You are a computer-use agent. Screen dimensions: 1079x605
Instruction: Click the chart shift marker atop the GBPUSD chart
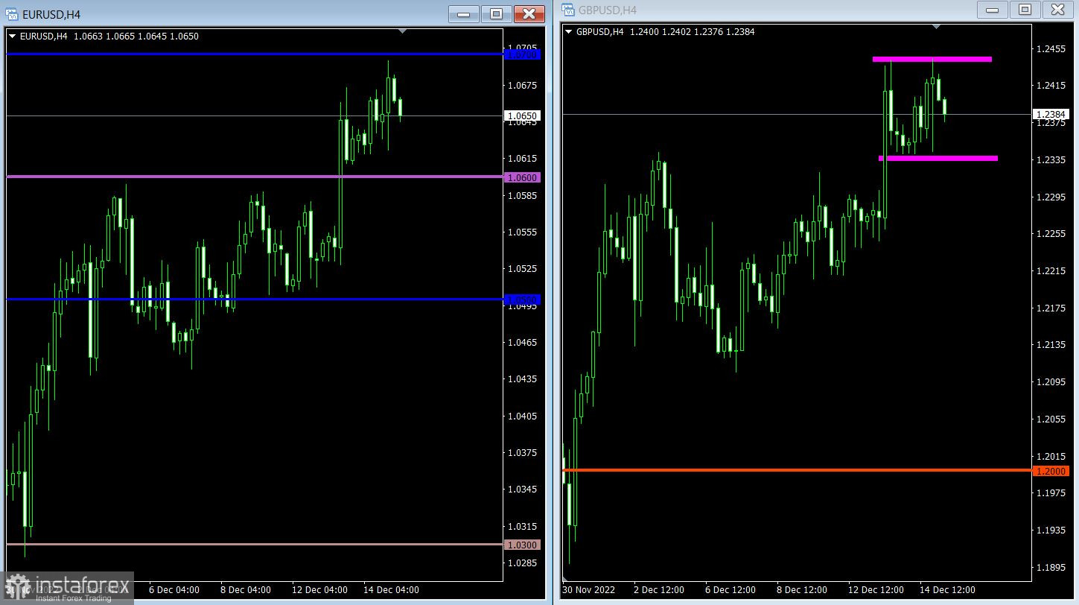click(x=937, y=27)
